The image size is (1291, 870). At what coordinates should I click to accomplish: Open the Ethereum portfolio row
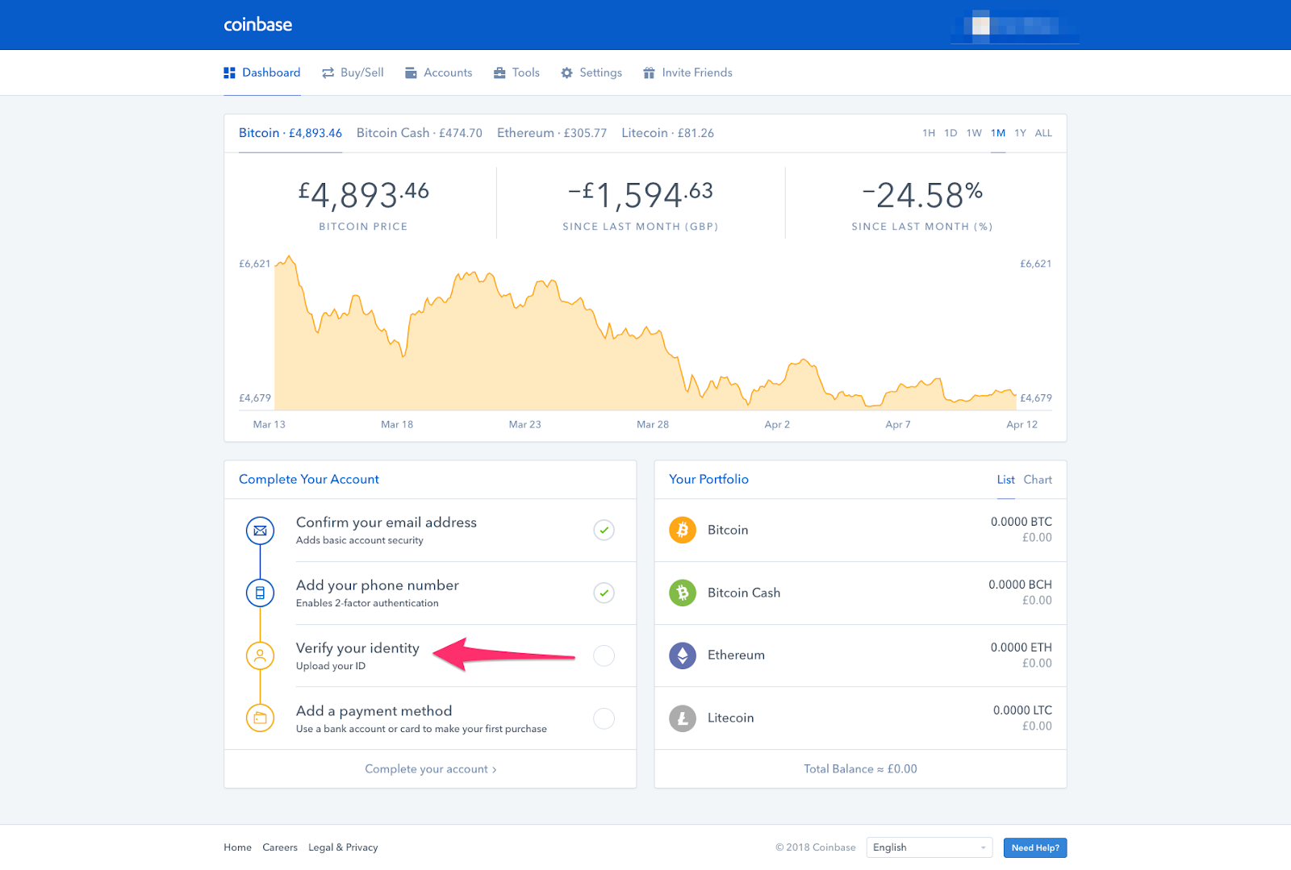tap(860, 655)
